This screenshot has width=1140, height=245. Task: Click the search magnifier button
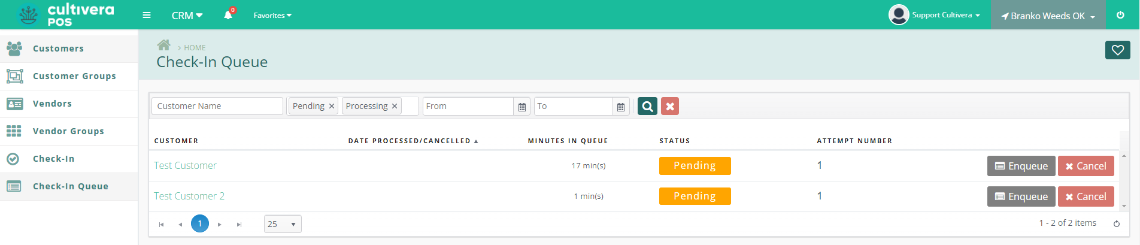647,106
